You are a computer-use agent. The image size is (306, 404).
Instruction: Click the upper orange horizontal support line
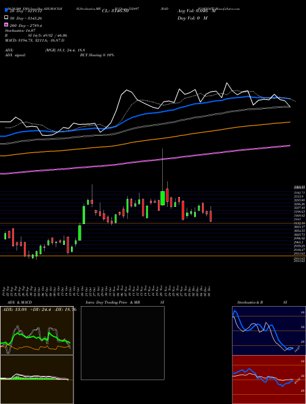[153, 224]
